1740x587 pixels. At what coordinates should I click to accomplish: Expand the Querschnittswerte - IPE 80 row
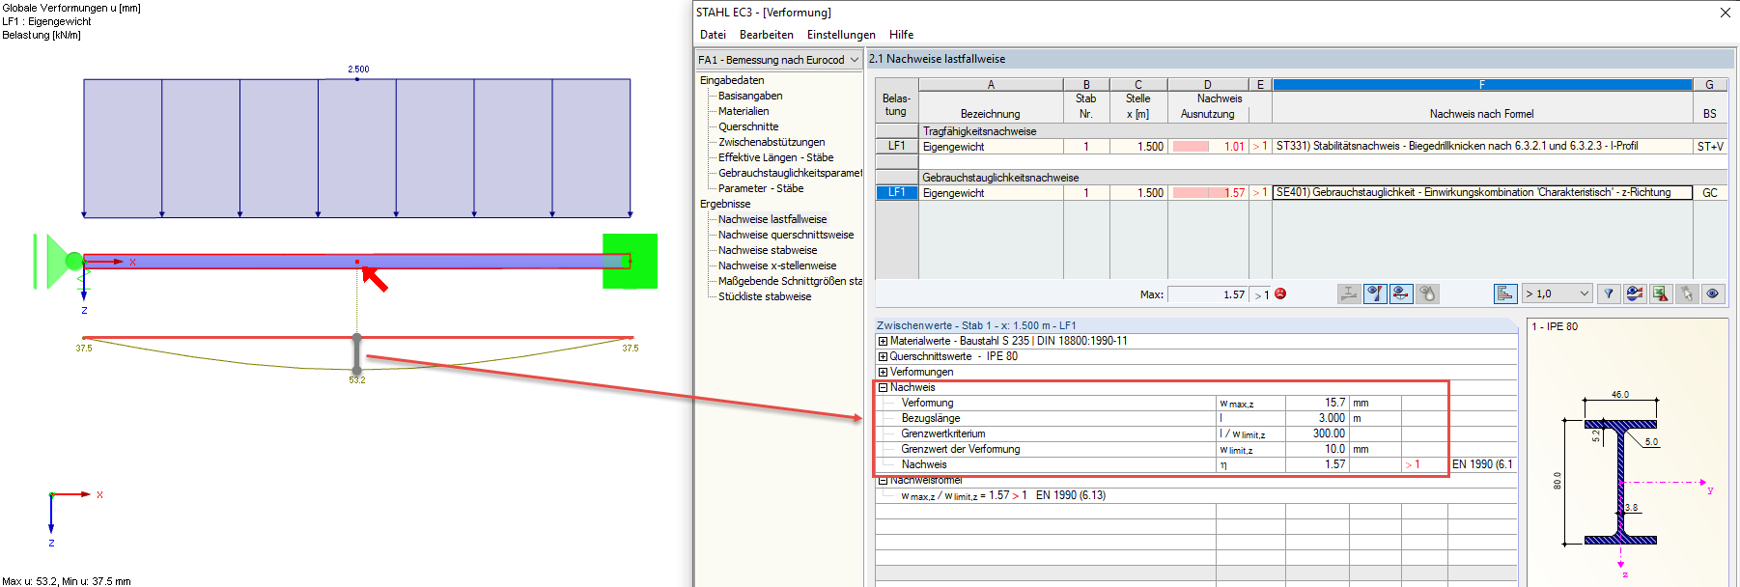(x=883, y=356)
